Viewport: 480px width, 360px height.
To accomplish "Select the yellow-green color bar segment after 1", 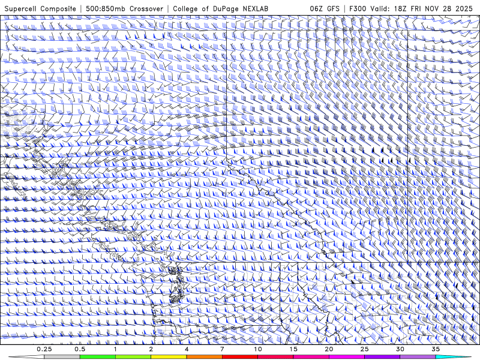I will tap(133, 357).
